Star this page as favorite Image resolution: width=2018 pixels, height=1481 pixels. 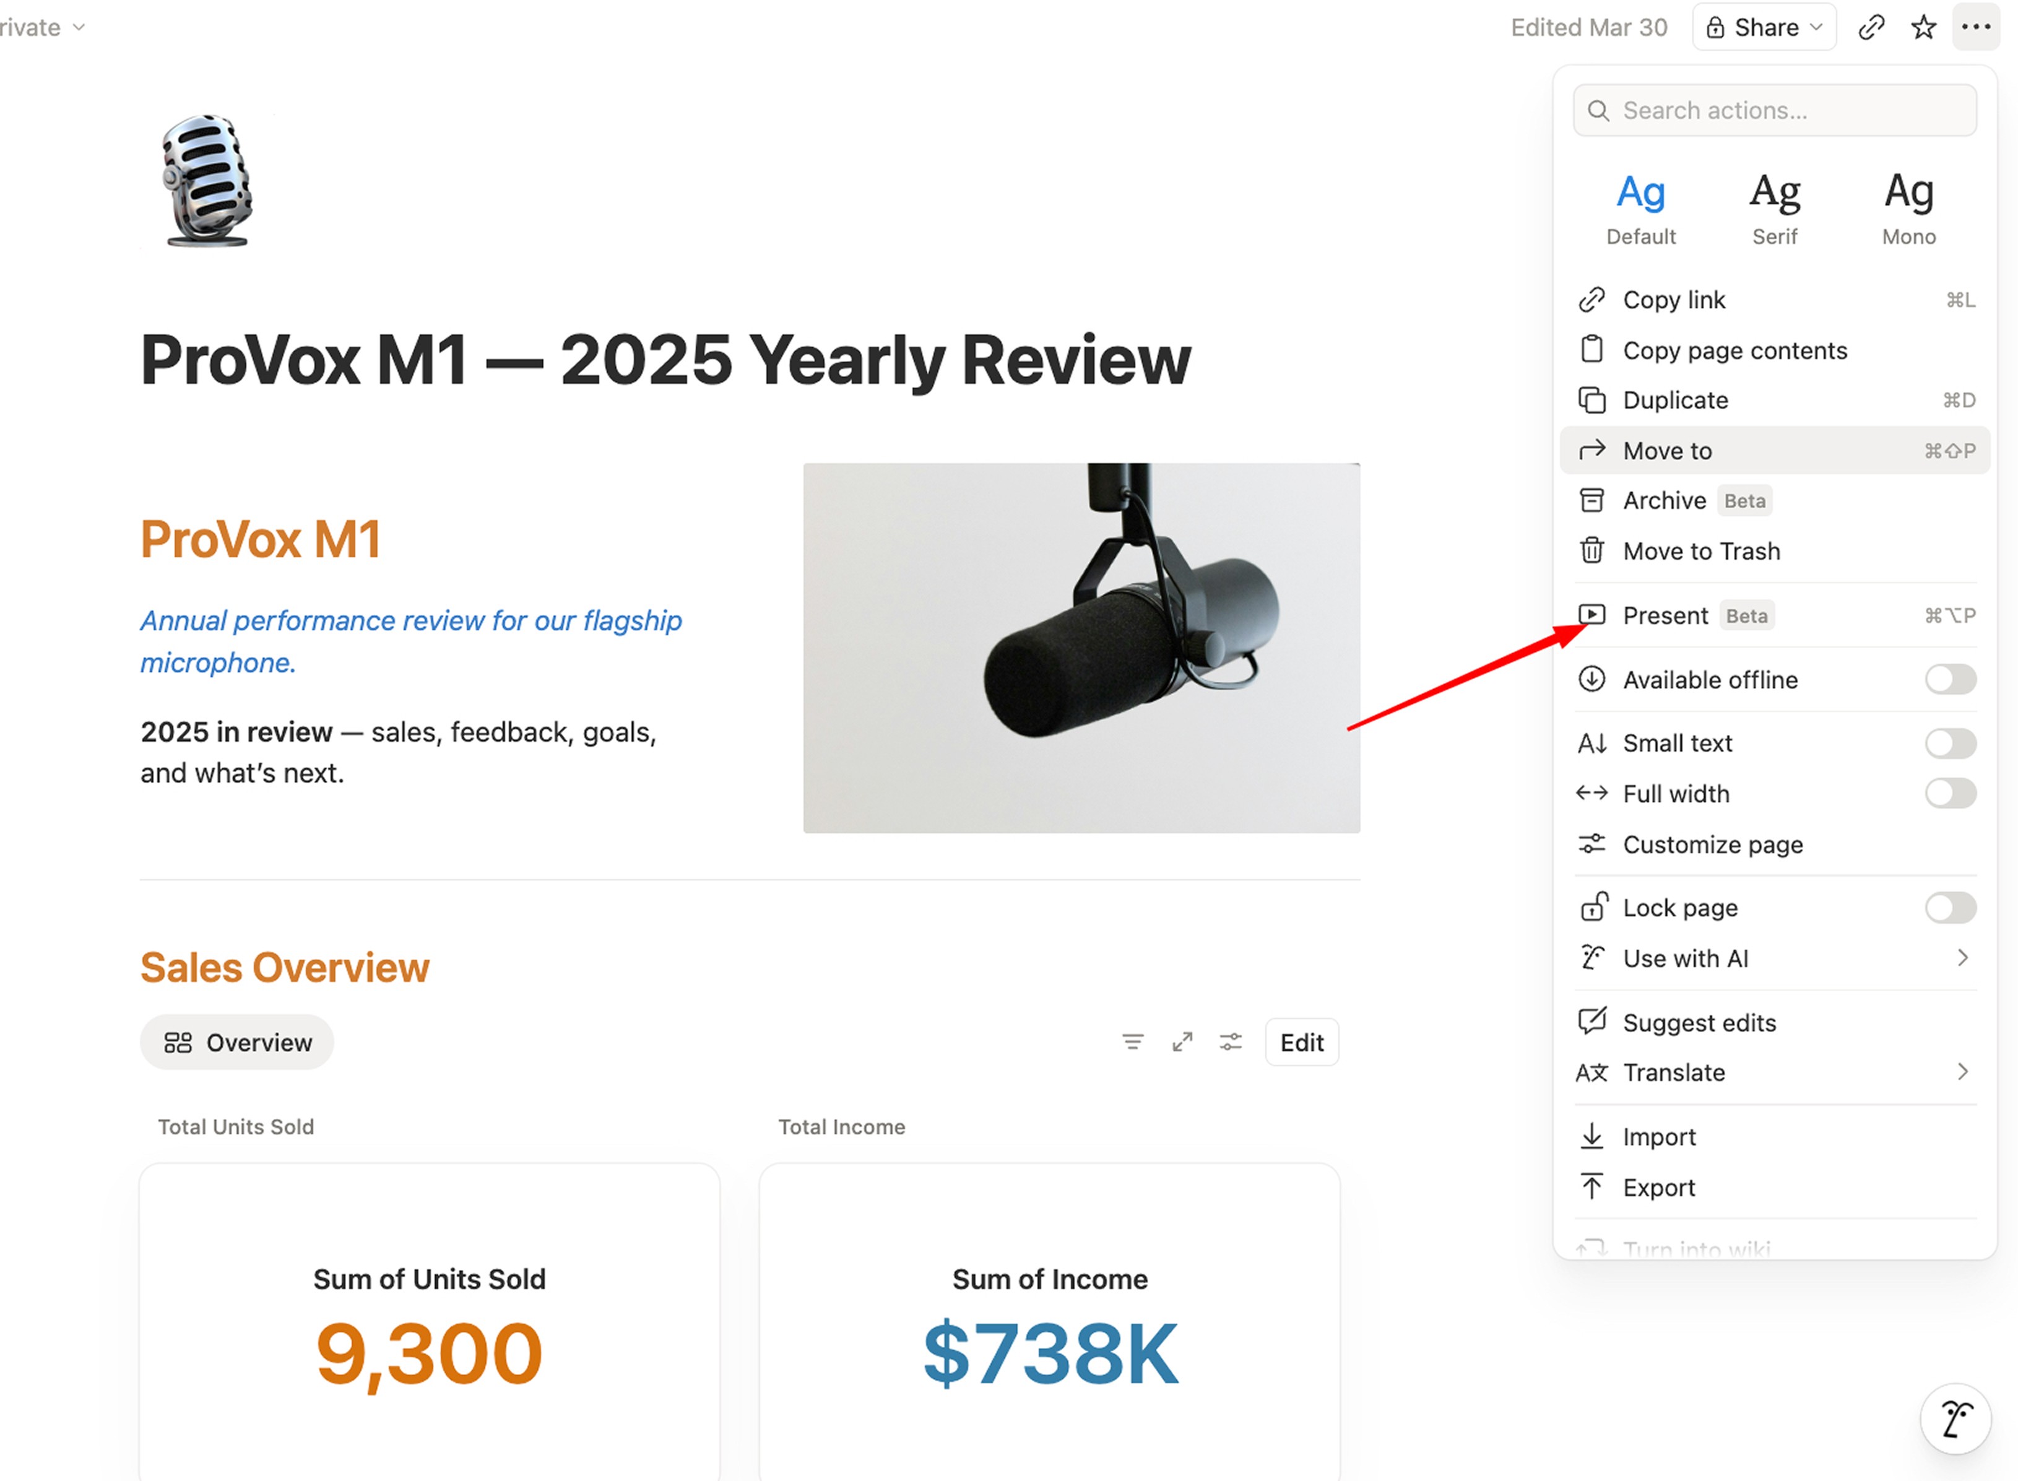click(1923, 28)
